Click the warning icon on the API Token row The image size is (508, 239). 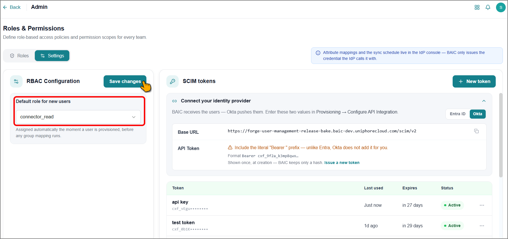point(230,147)
